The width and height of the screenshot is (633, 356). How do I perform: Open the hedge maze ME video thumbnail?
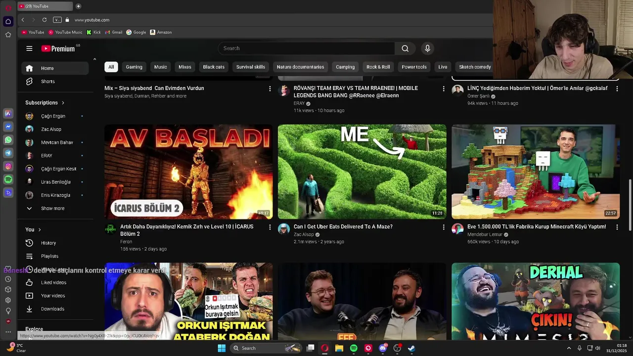coord(362,172)
